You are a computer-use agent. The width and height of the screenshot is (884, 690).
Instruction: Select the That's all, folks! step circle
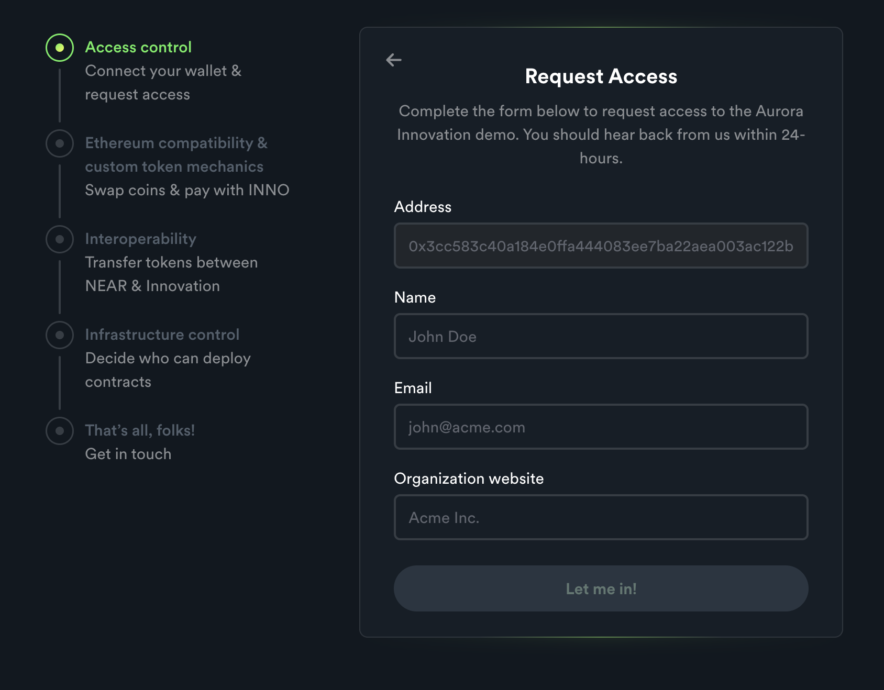60,431
